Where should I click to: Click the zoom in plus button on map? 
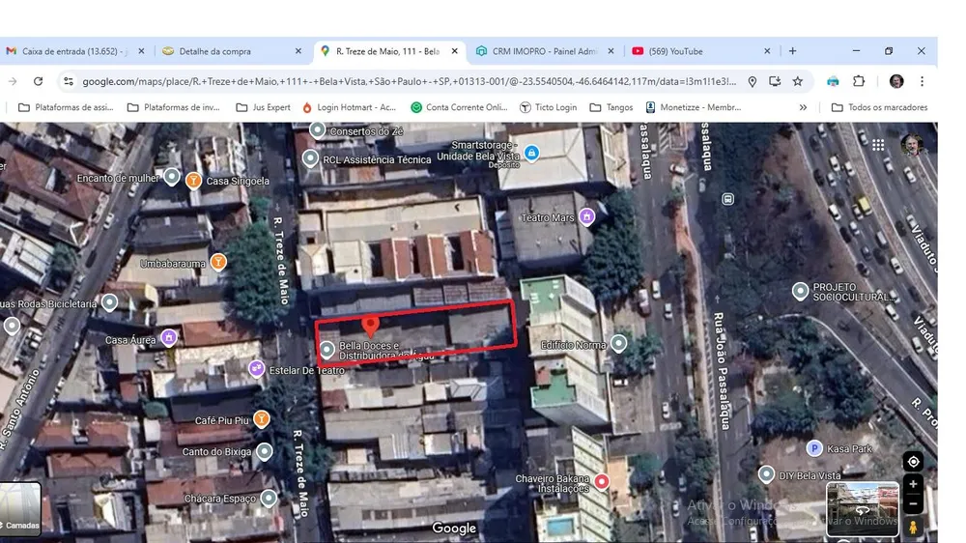coord(913,484)
